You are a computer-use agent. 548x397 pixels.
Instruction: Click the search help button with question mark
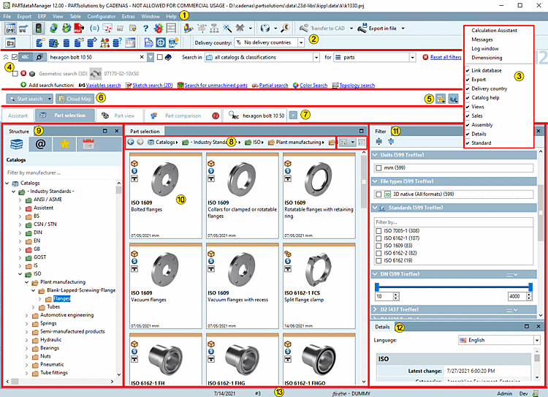[x=453, y=99]
